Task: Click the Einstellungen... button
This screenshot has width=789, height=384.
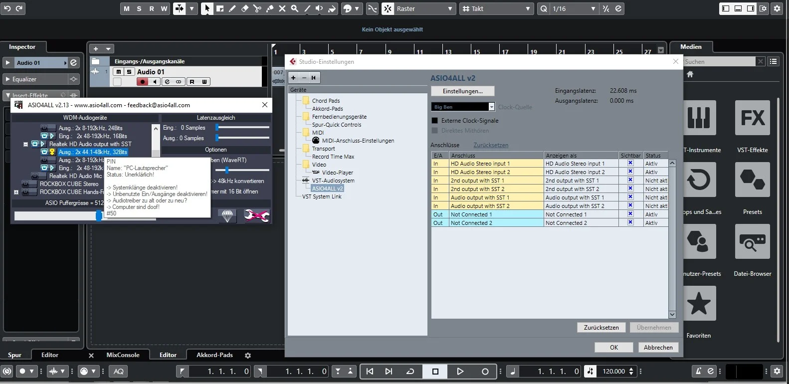Action: [x=463, y=91]
